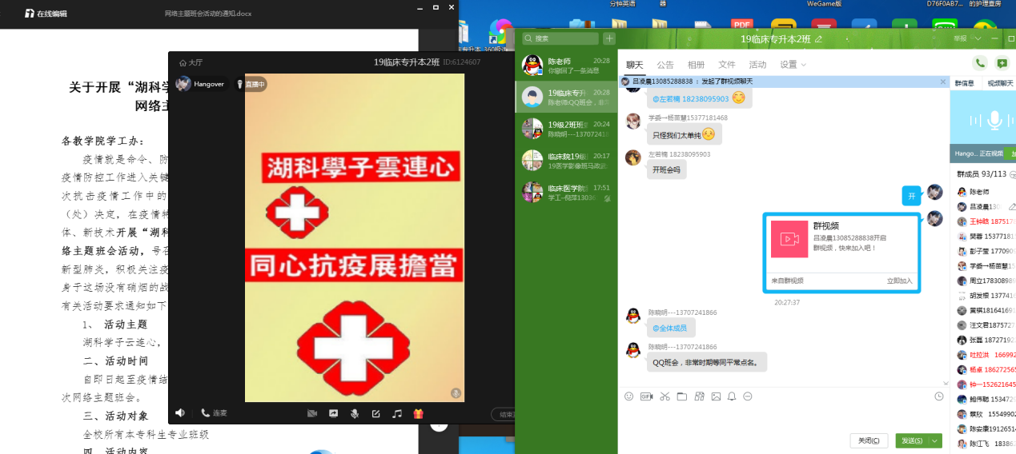Switch to the 公告 tab
The height and width of the screenshot is (454, 1016).
coord(665,65)
